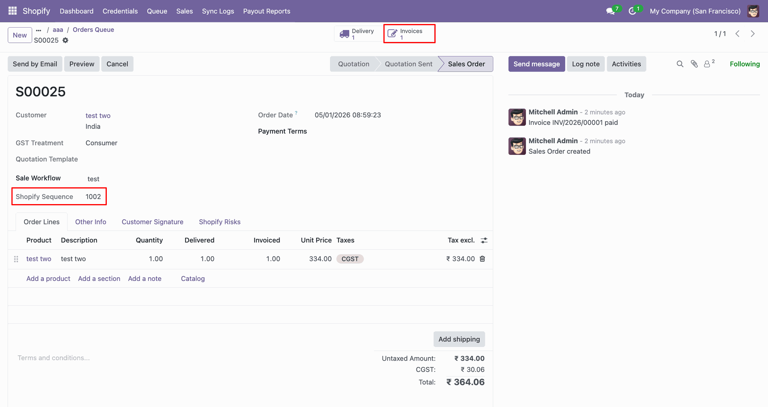The height and width of the screenshot is (407, 768).
Task: Open the activities clock icon
Action: pyautogui.click(x=632, y=11)
